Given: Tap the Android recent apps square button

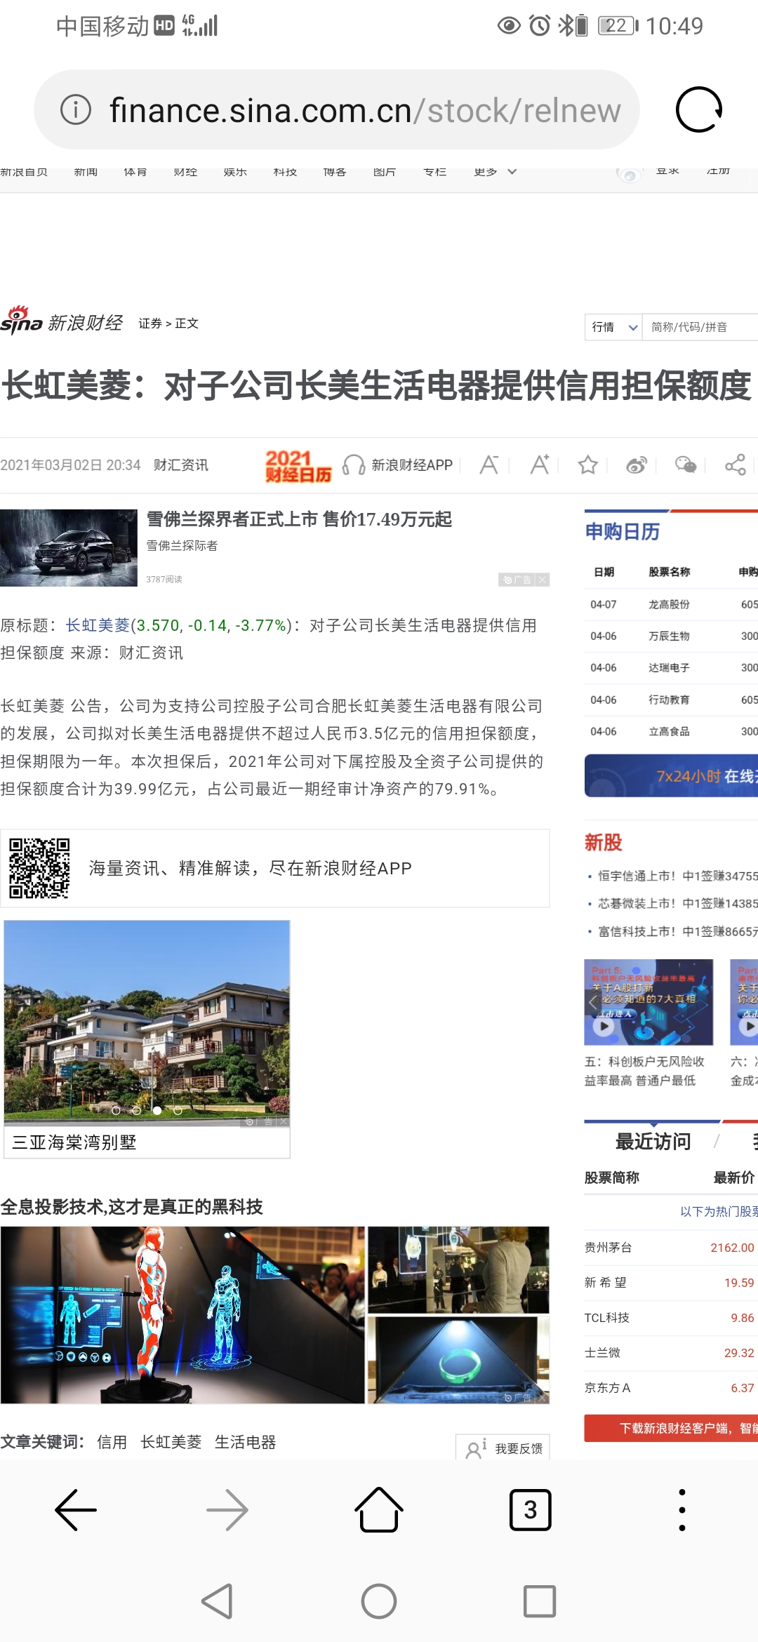Looking at the screenshot, I should [540, 1601].
